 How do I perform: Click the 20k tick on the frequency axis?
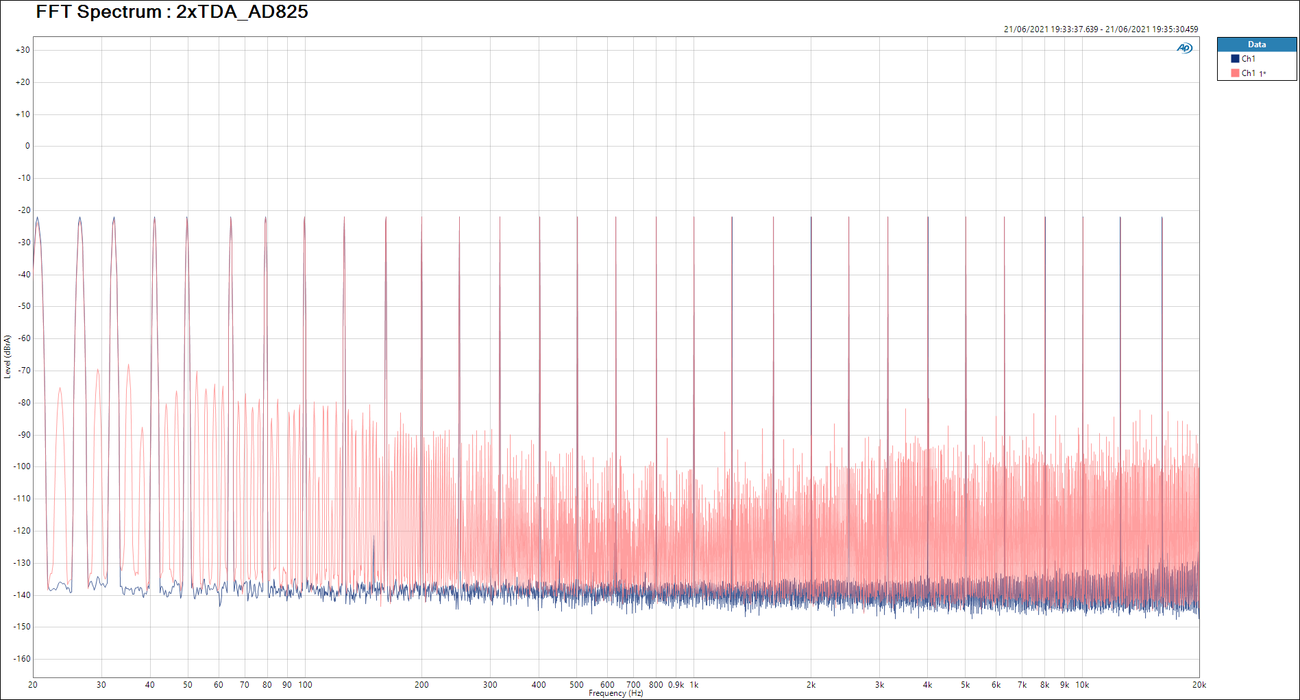pyautogui.click(x=1199, y=685)
